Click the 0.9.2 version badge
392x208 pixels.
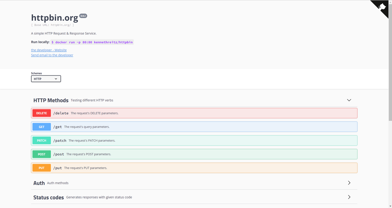(x=83, y=16)
